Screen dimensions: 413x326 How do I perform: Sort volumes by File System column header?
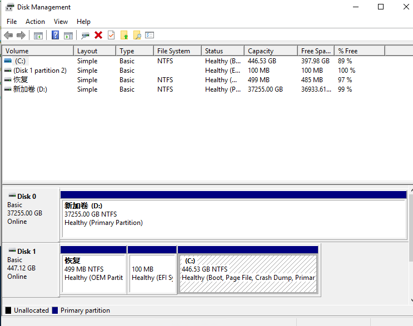click(x=173, y=51)
